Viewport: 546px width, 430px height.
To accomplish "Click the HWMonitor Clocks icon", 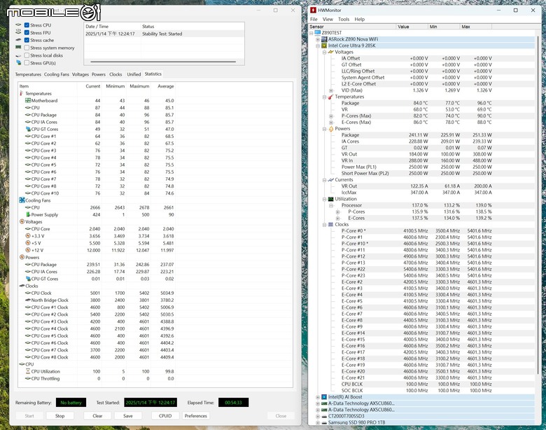I will click(330, 224).
